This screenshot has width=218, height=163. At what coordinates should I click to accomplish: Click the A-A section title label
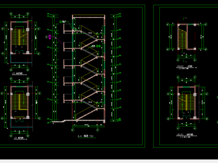(85, 136)
